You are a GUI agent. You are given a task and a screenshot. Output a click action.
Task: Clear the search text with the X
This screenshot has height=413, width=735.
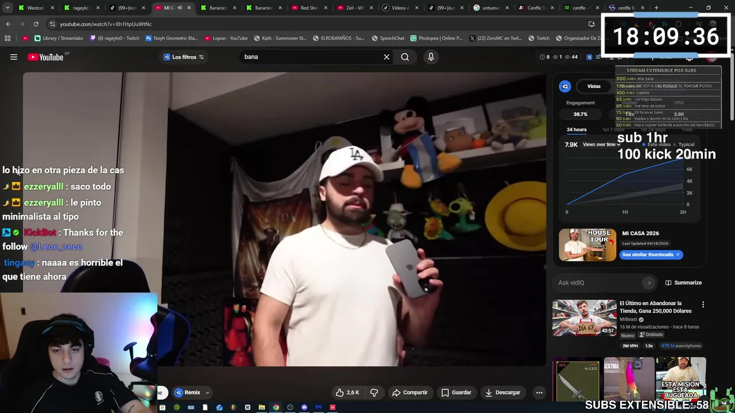[x=386, y=57]
